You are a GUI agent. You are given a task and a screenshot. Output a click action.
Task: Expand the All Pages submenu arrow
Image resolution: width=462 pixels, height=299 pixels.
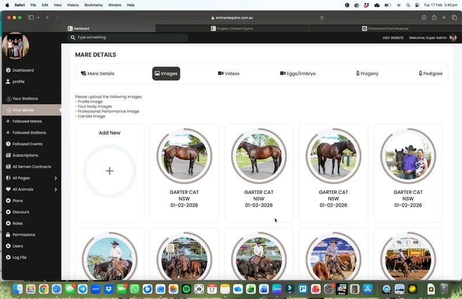(55, 178)
